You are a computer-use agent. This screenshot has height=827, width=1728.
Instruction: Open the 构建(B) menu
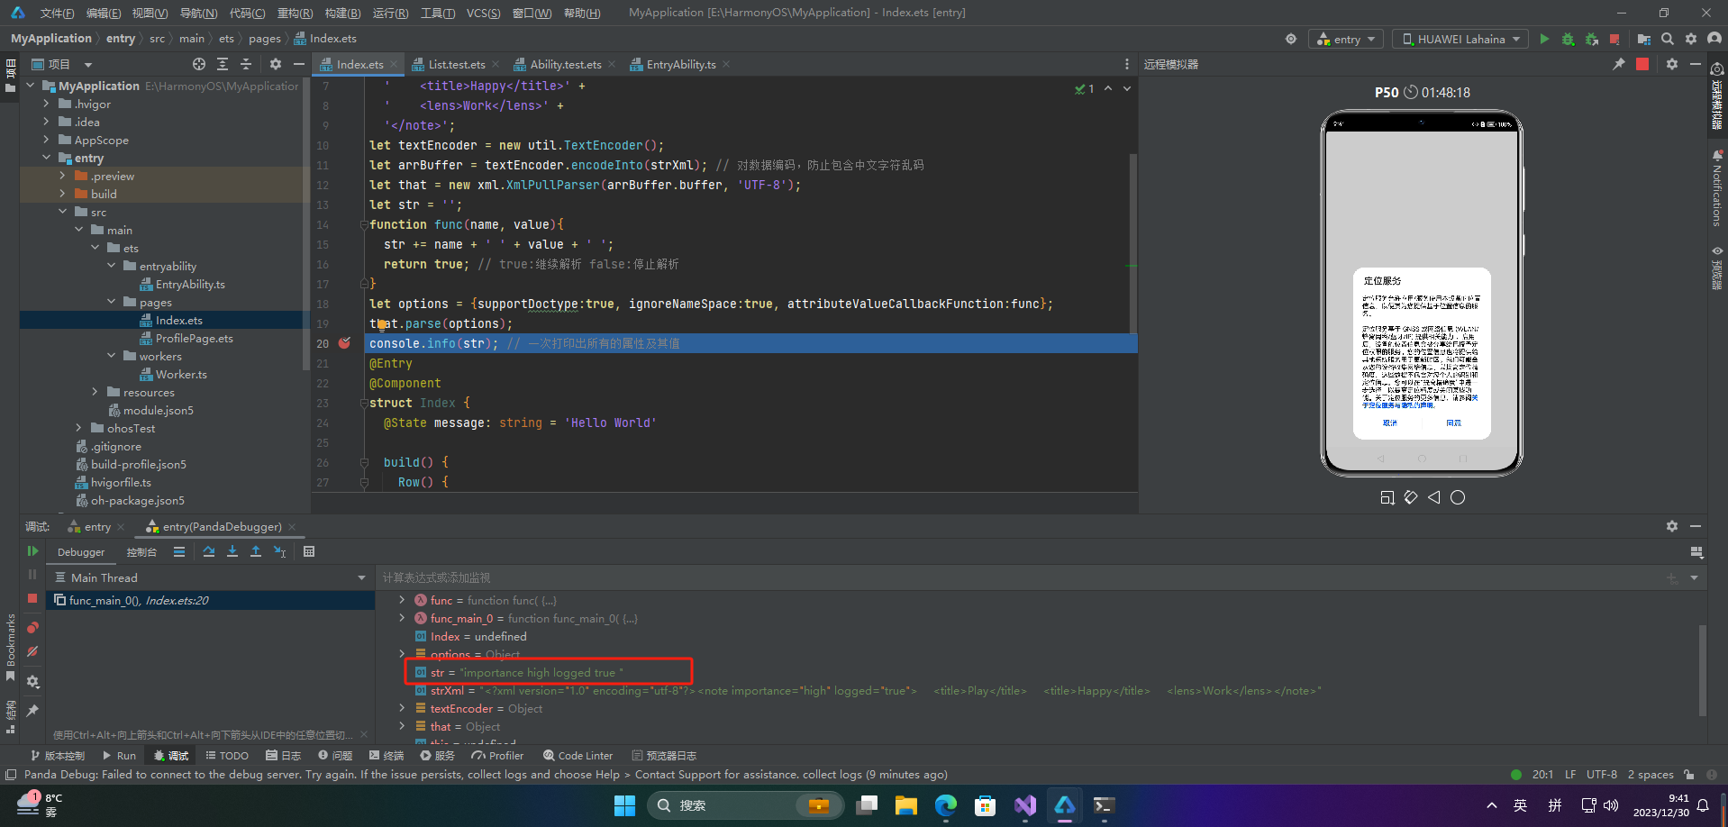point(342,13)
